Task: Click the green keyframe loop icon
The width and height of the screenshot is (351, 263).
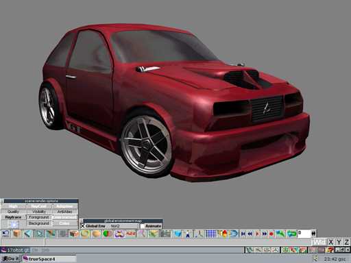Action: [x=291, y=234]
